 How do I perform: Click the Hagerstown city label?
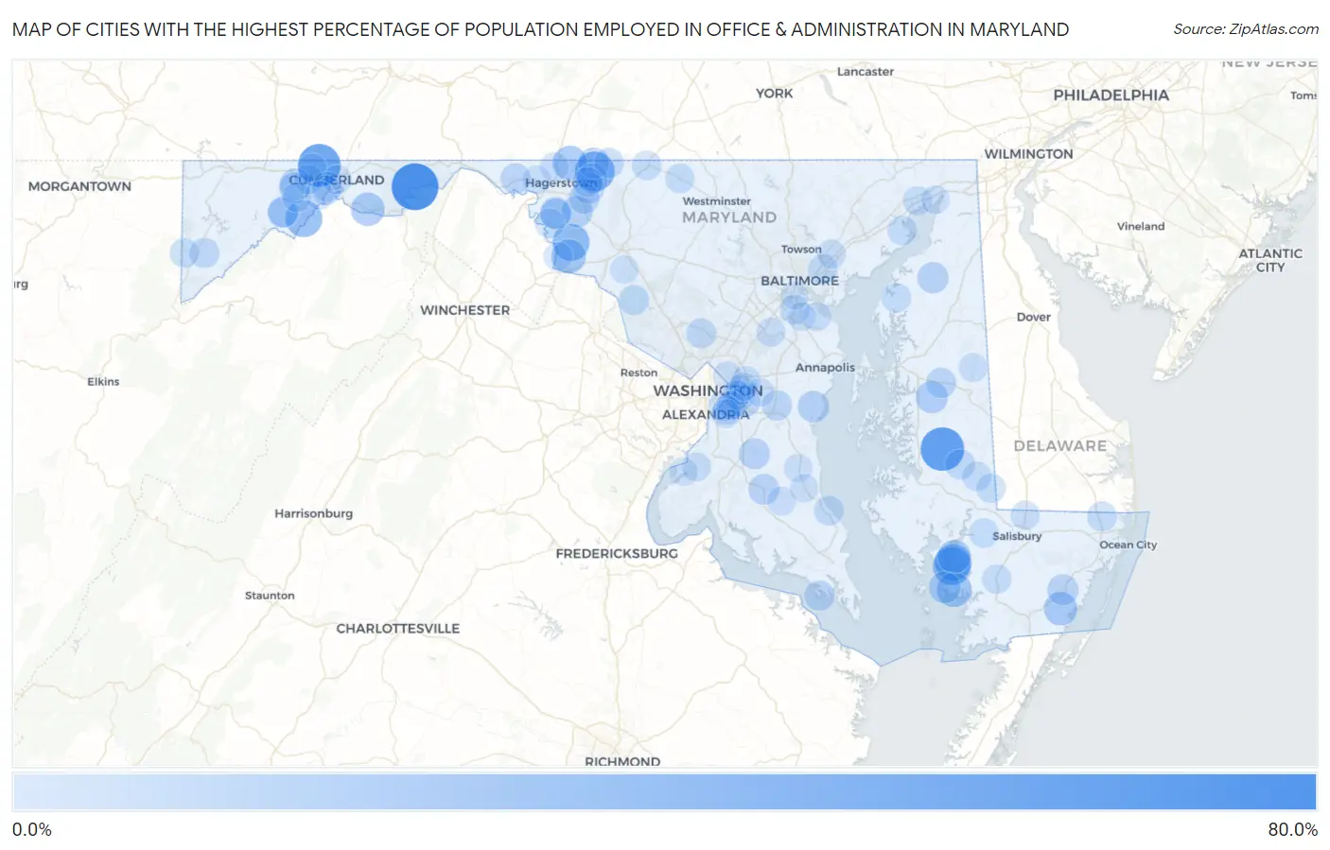(561, 182)
